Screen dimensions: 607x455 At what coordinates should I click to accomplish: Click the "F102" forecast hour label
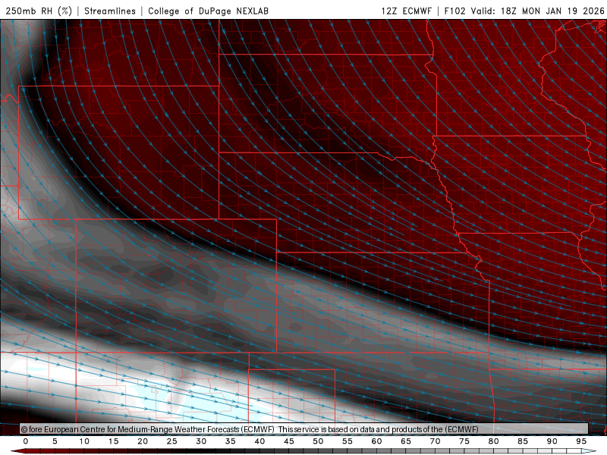pos(454,11)
